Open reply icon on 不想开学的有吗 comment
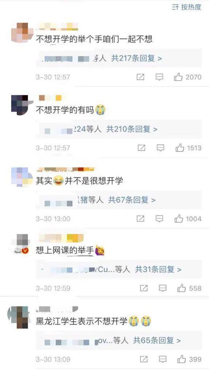 tap(161, 148)
